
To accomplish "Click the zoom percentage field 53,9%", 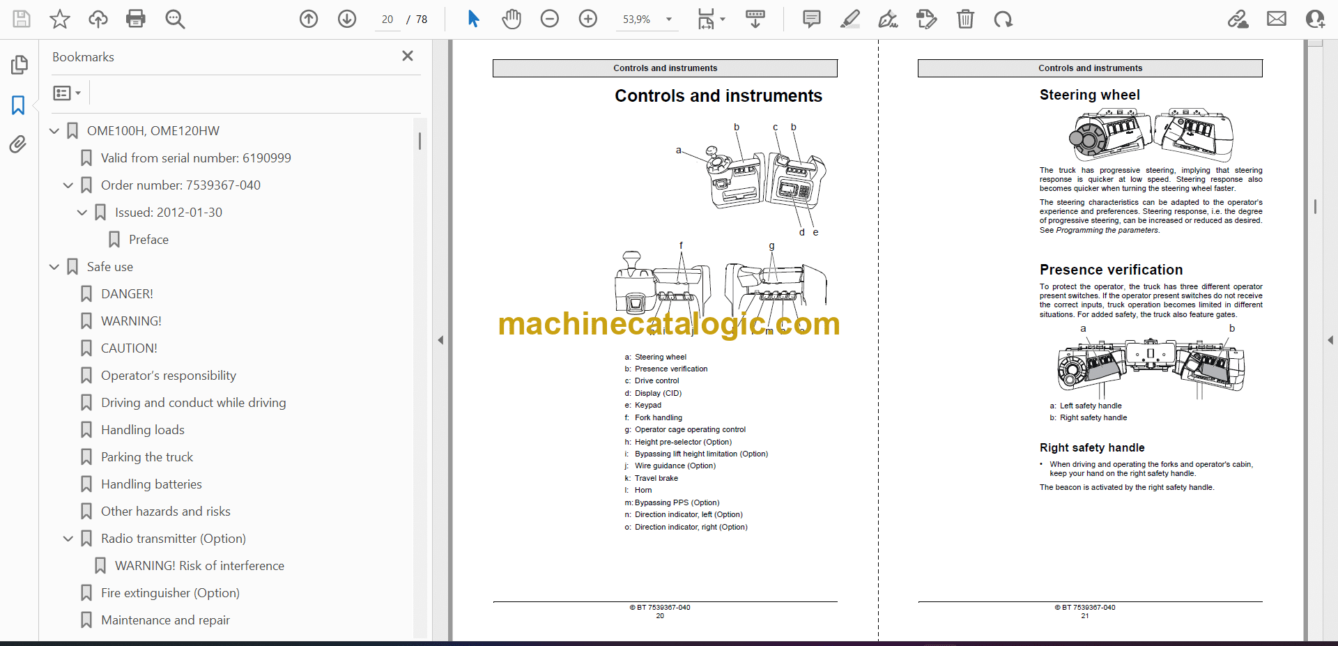I will tap(638, 20).
